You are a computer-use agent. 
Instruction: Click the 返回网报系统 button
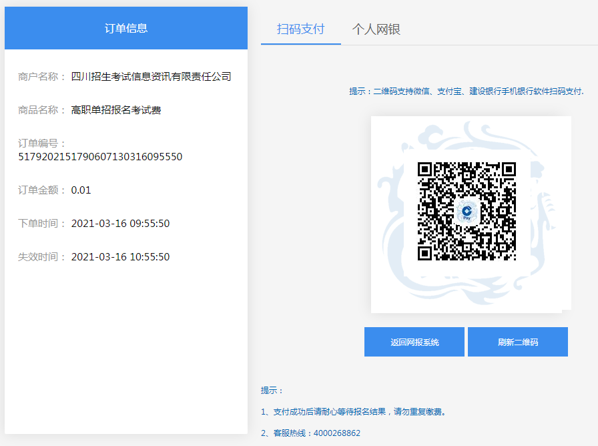(x=414, y=342)
